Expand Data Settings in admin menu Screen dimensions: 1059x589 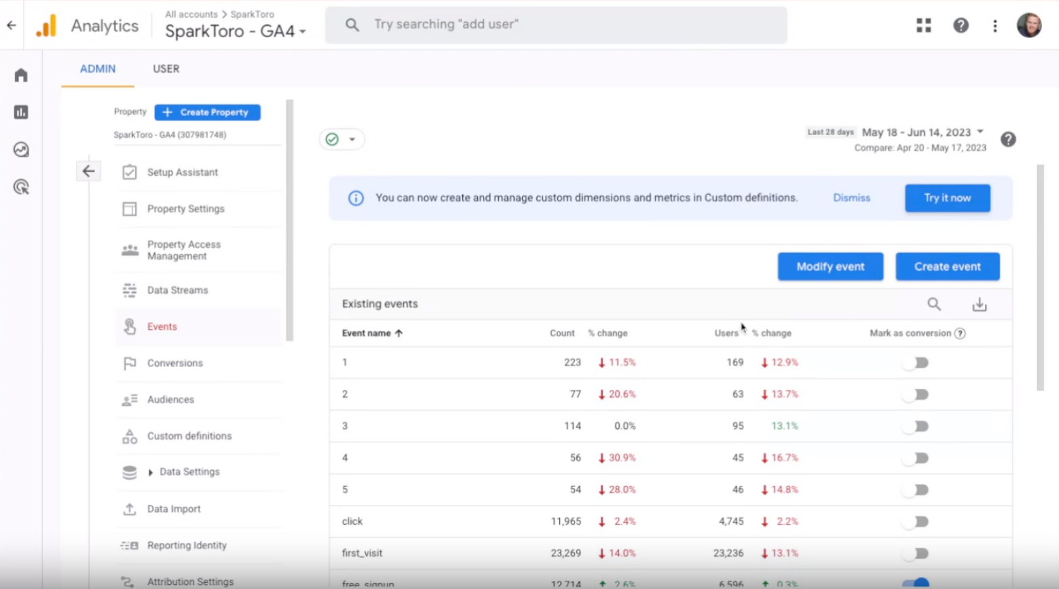[151, 472]
